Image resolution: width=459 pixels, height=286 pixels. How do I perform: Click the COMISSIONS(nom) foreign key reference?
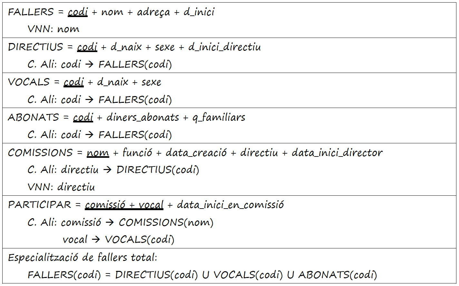click(166, 222)
